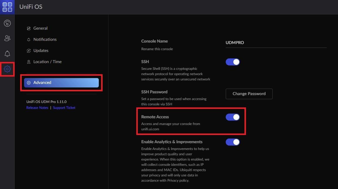Click the 'Remote Access' label
This screenshot has width=338, height=189.
click(155, 117)
